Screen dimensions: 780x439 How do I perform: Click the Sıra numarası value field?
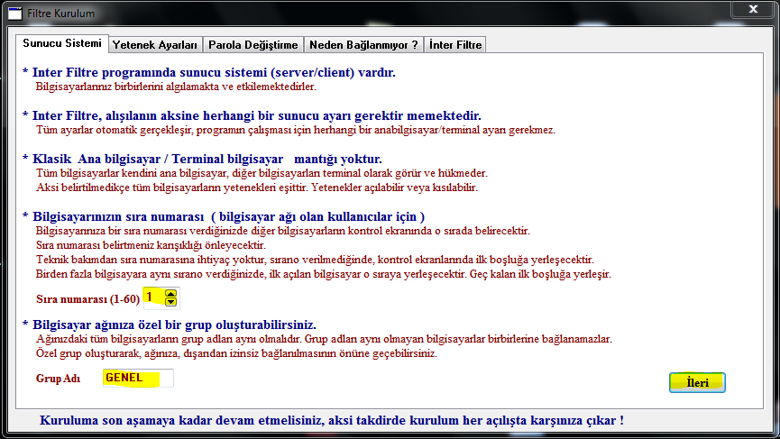coord(153,297)
